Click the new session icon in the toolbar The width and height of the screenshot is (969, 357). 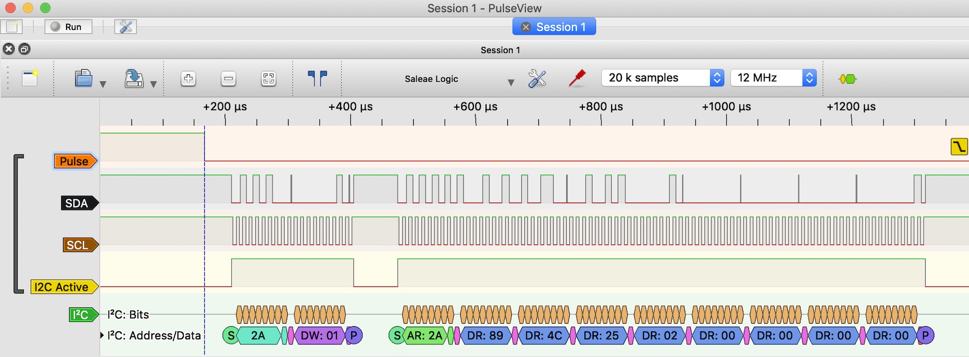(30, 78)
